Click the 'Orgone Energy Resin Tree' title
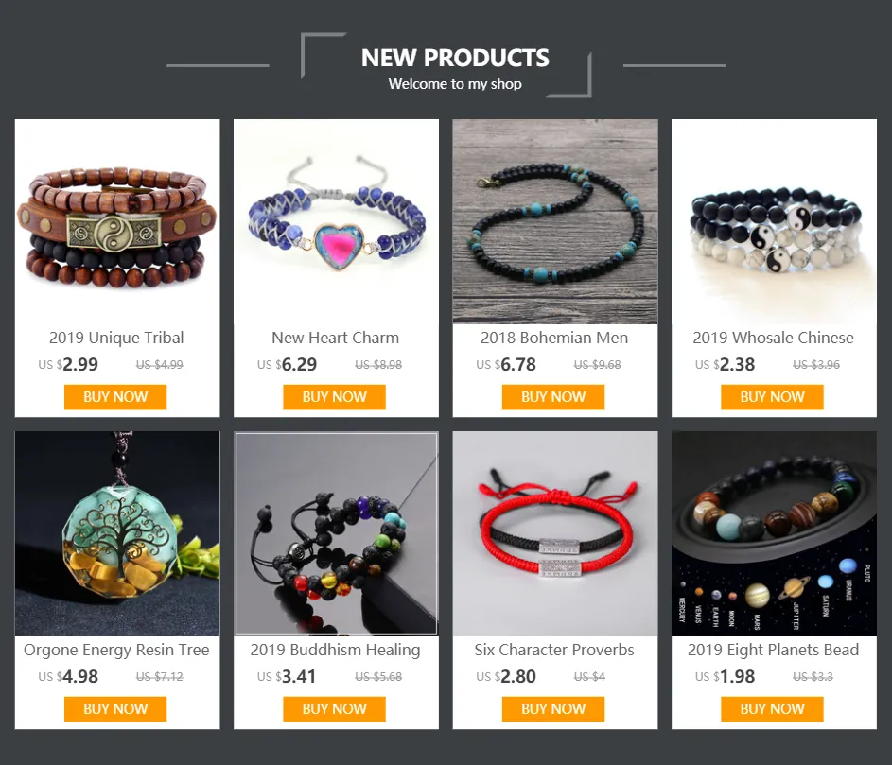892x765 pixels. pyautogui.click(x=116, y=650)
